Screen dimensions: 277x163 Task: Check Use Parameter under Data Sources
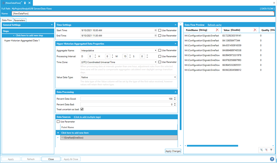click(x=58, y=122)
